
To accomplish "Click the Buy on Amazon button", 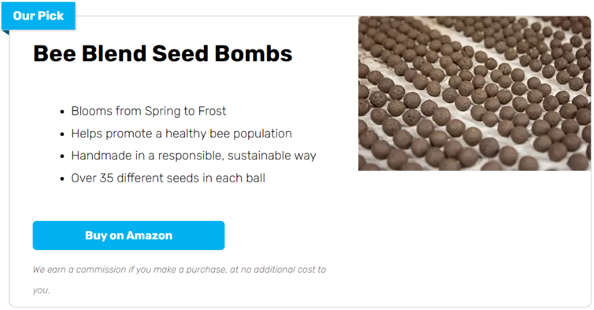I will (128, 235).
